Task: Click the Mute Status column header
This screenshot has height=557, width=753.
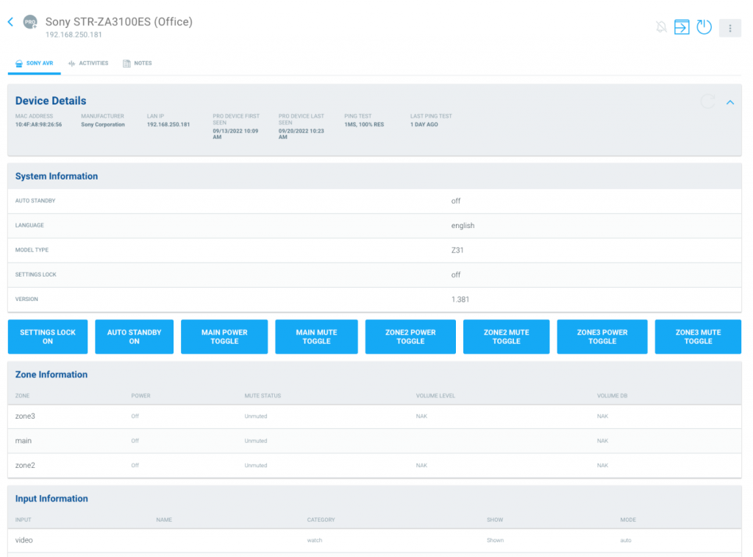Action: tap(263, 396)
